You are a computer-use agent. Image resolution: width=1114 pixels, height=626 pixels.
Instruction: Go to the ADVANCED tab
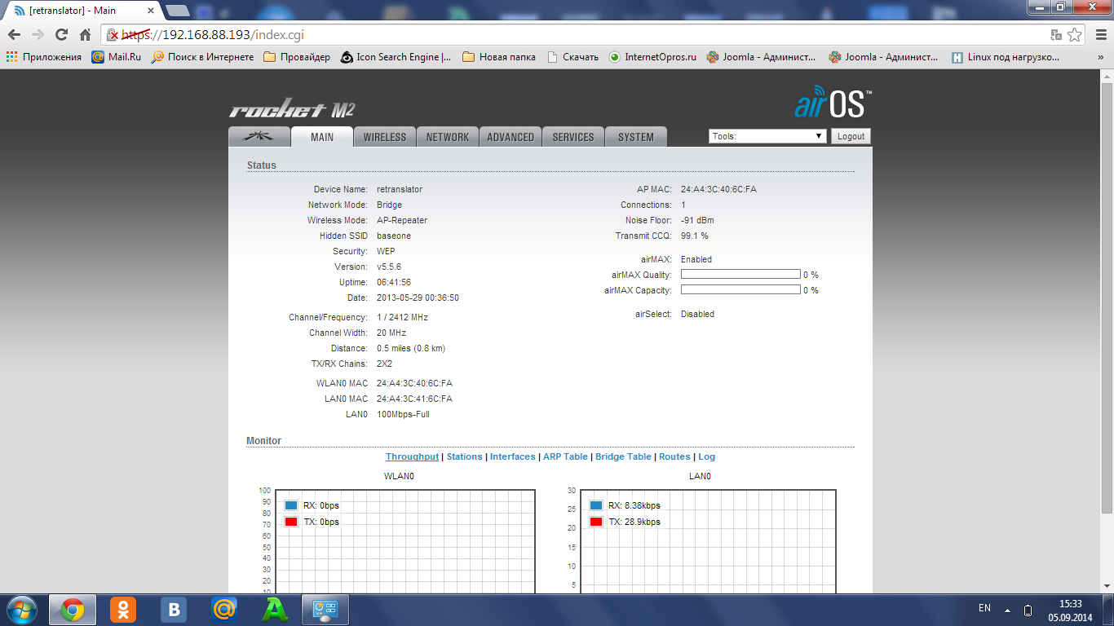pos(511,137)
